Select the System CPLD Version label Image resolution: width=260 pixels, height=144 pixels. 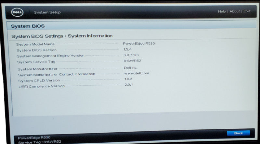[39, 80]
